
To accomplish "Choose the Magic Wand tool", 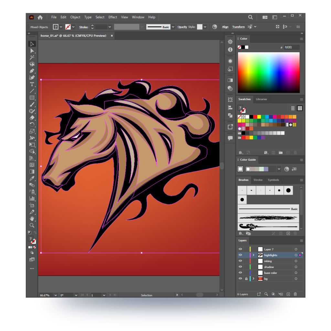I will pos(32,58).
